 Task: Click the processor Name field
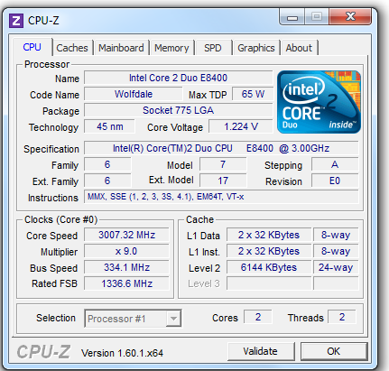(179, 78)
